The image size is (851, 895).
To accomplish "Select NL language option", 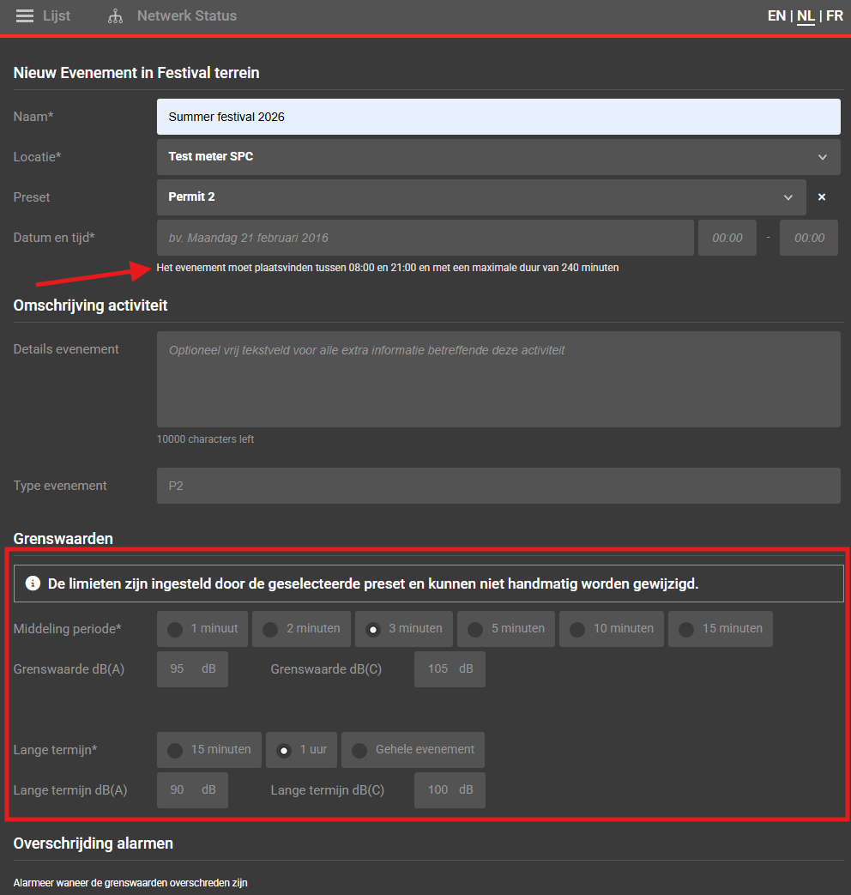I will coord(806,15).
